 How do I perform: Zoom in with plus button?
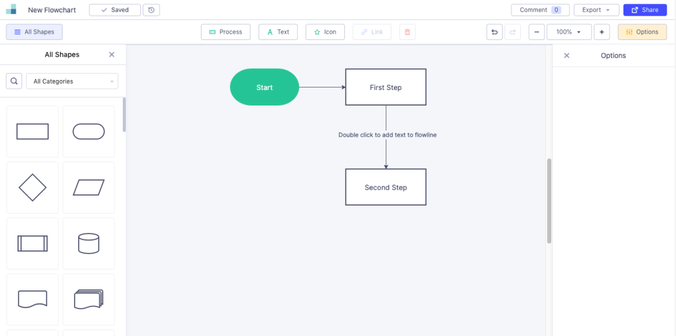pos(602,32)
